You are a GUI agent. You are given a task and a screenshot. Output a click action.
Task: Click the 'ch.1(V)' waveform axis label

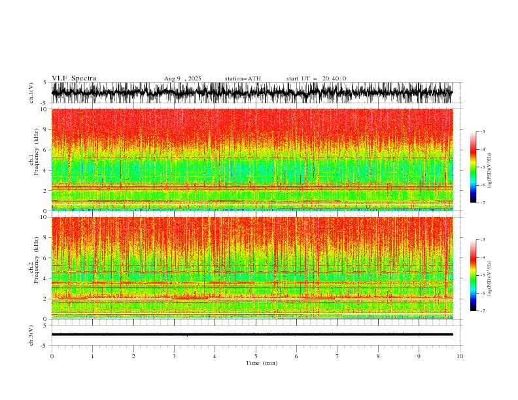coord(31,93)
